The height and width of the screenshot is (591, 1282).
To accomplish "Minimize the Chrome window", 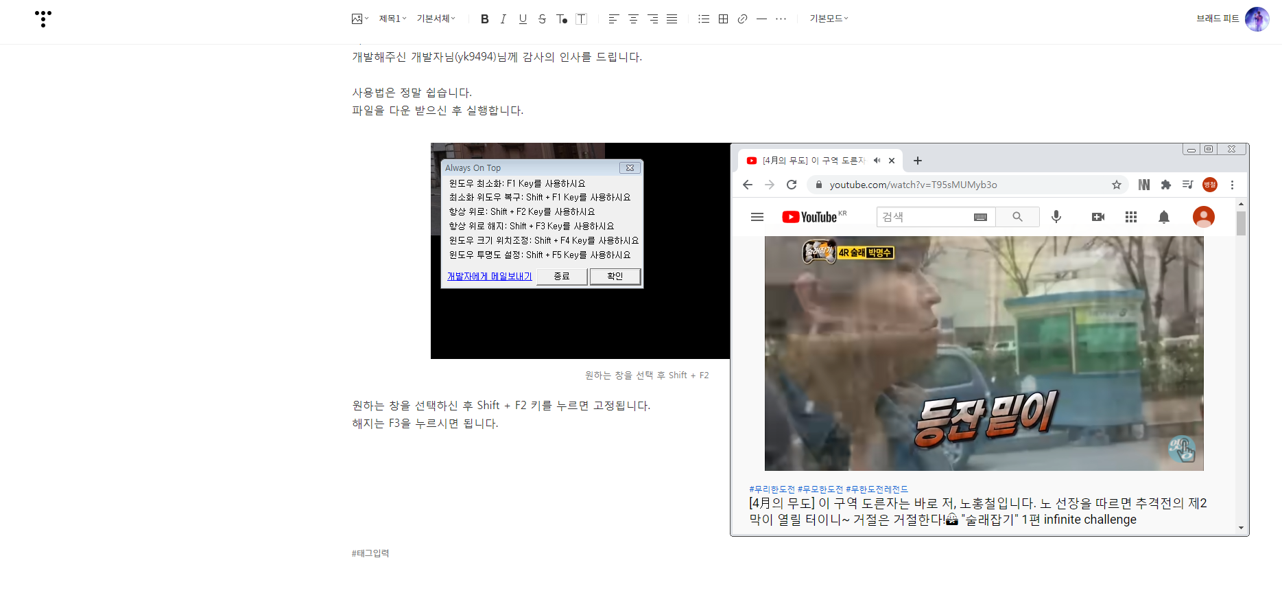I will (1191, 149).
